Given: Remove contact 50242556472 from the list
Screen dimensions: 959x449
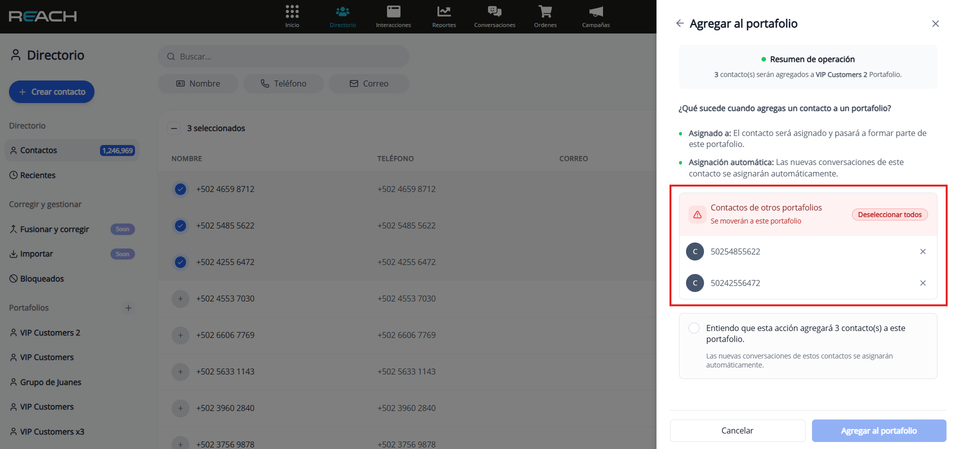Looking at the screenshot, I should (x=922, y=283).
